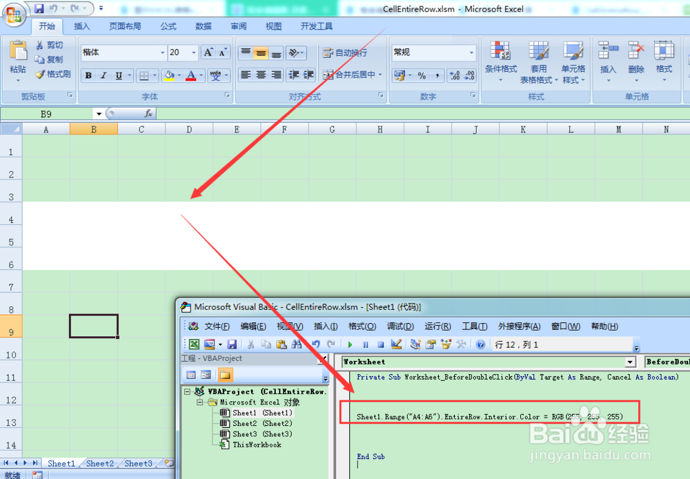Image resolution: width=690 pixels, height=479 pixels.
Task: Open Format as Table (套用表格格式)
Action: [539, 62]
